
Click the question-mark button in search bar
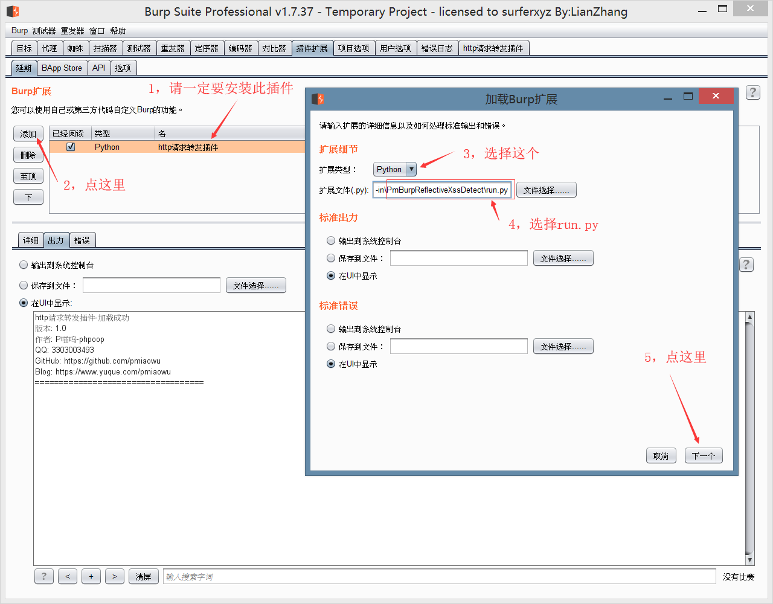[x=43, y=576]
